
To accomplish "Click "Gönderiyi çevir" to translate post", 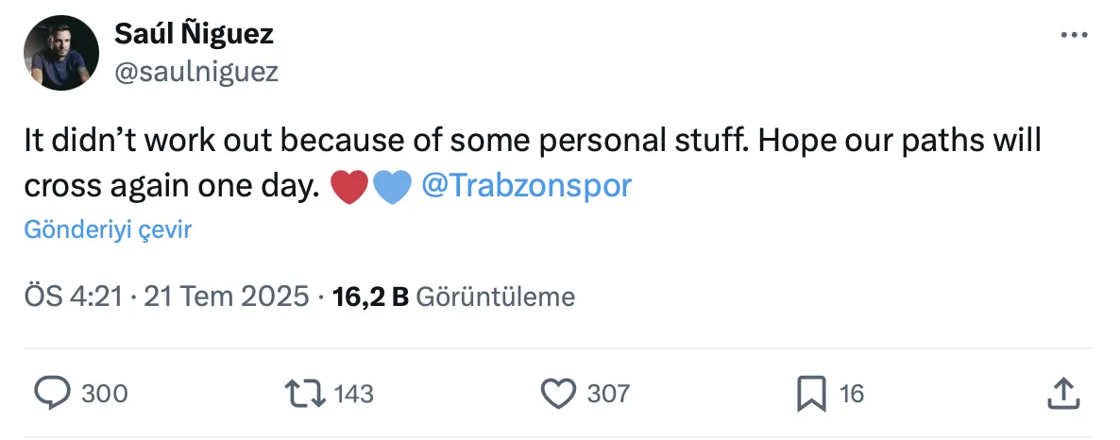I will [x=109, y=229].
